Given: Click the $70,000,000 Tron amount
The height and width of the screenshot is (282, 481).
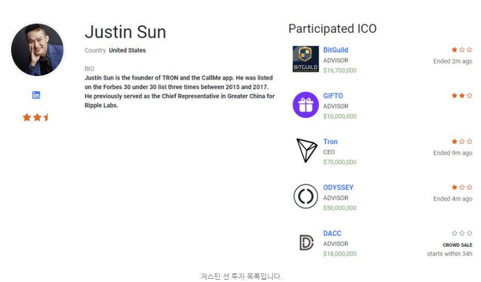Looking at the screenshot, I should (339, 162).
